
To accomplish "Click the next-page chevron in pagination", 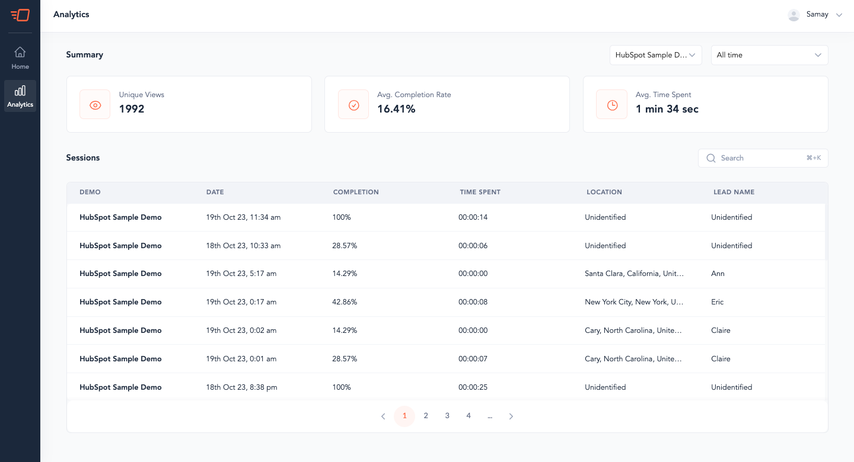I will (x=511, y=416).
